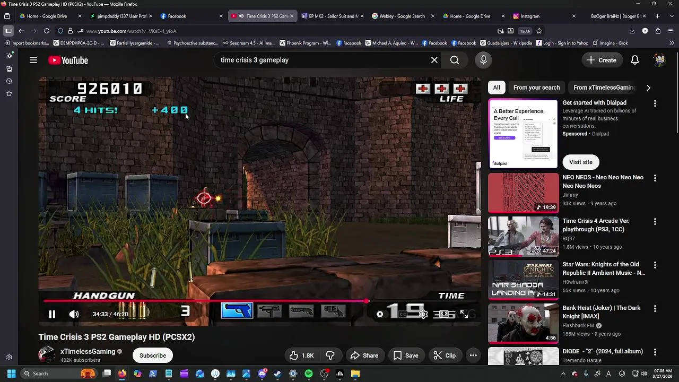
Task: Open the Firefox downloads panel
Action: tap(632, 31)
